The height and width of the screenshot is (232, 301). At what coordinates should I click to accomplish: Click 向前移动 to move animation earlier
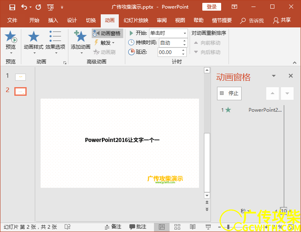click(x=207, y=43)
